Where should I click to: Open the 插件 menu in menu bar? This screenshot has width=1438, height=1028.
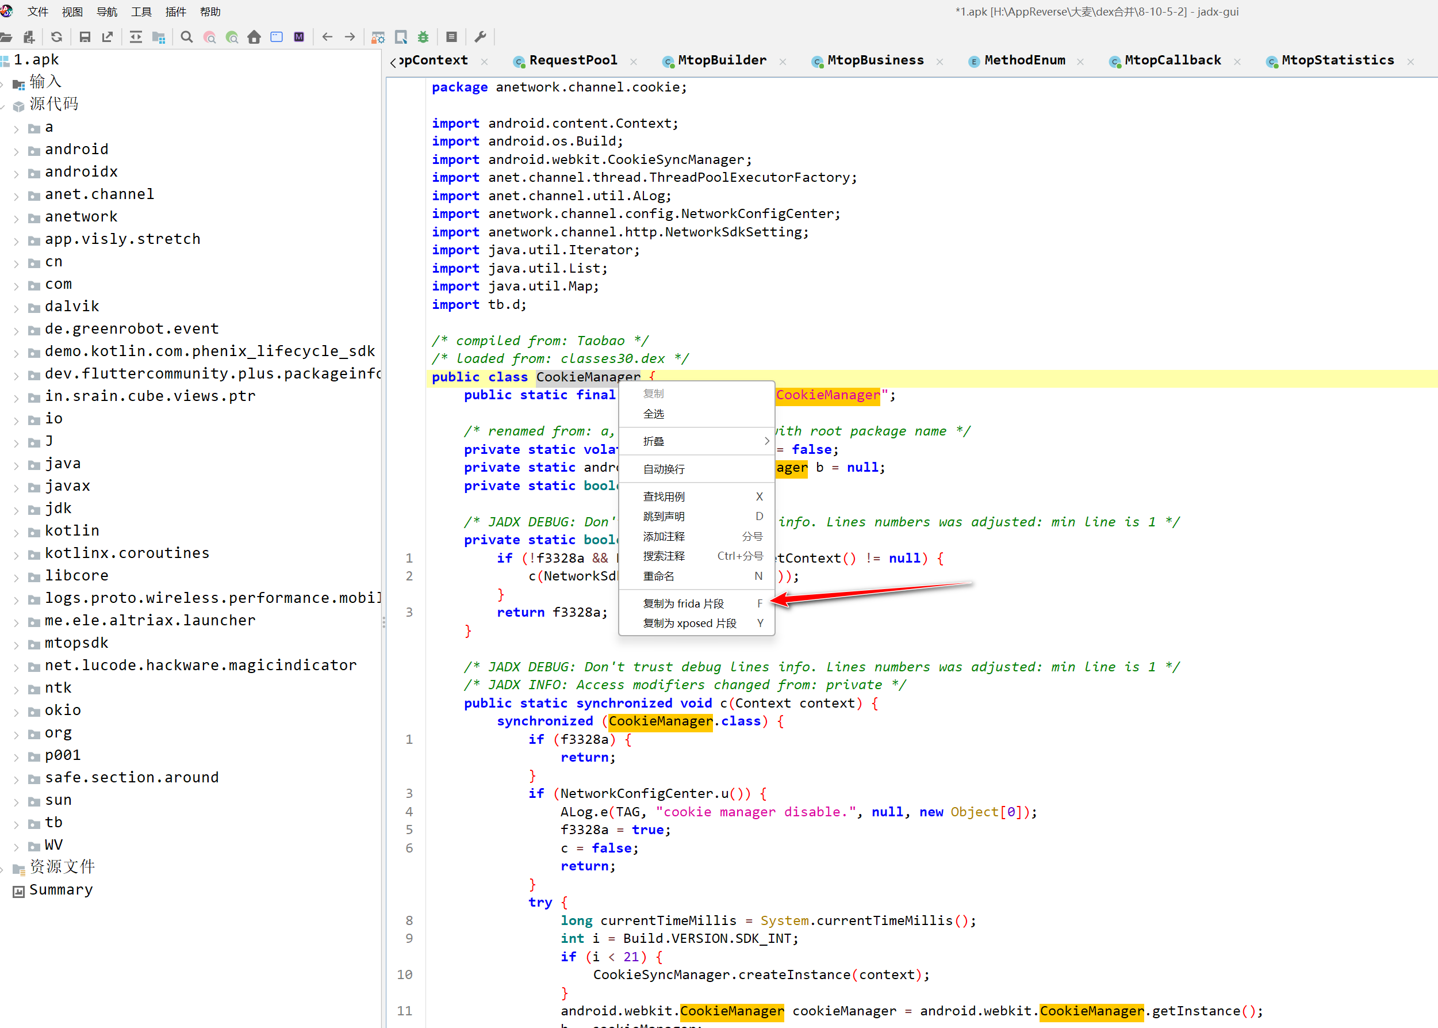175,12
